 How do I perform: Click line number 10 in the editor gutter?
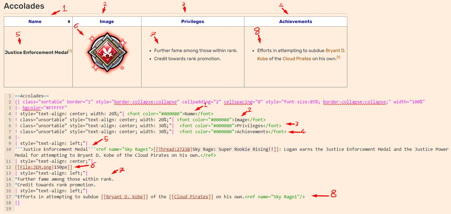click(x=8, y=149)
